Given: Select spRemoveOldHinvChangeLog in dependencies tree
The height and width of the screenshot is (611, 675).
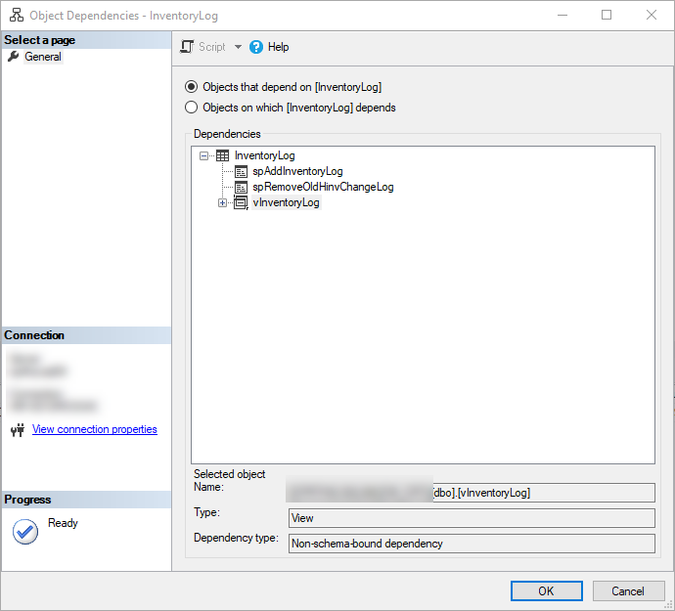Looking at the screenshot, I should tap(323, 187).
